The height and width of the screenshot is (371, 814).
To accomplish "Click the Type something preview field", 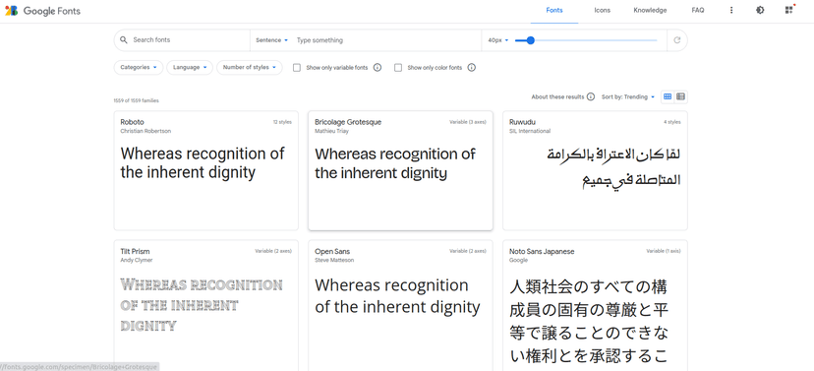I will click(386, 40).
